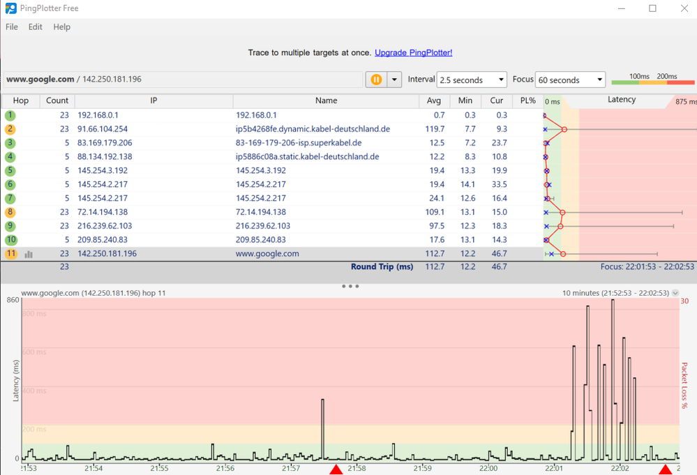Sort by the Name column header

[x=326, y=101]
